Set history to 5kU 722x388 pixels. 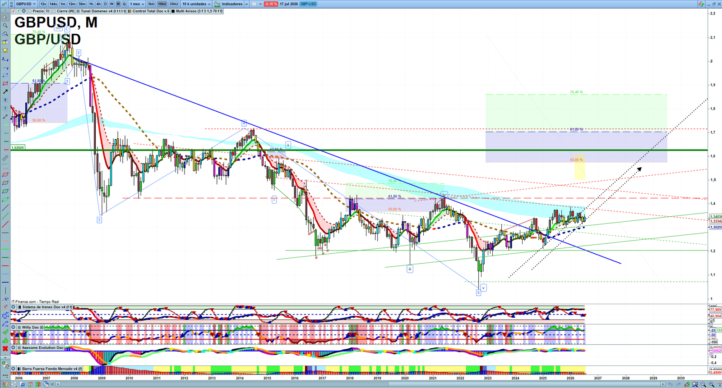click(151, 4)
